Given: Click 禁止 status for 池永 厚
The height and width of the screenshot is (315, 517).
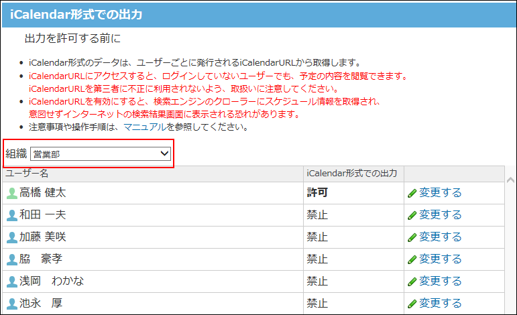Looking at the screenshot, I should click(317, 303).
